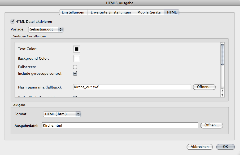Image resolution: width=240 pixels, height=155 pixels.
Task: Click the Abbrechen button
Action: click(x=199, y=147)
